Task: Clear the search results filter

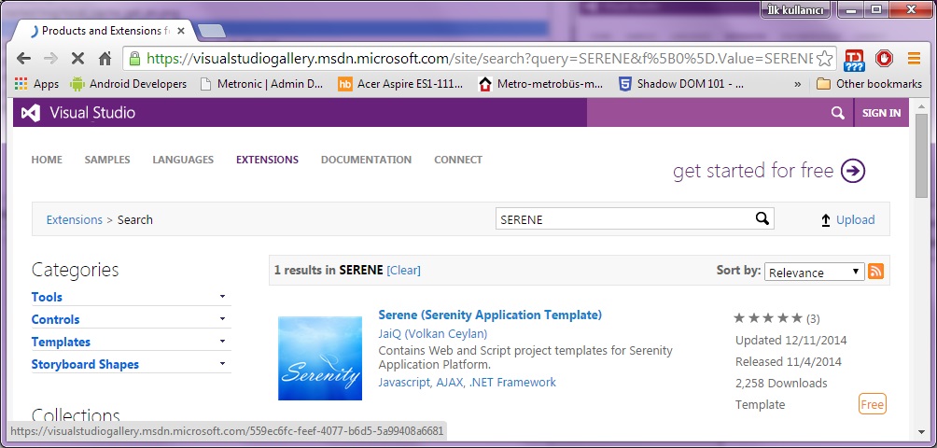Action: tap(403, 271)
